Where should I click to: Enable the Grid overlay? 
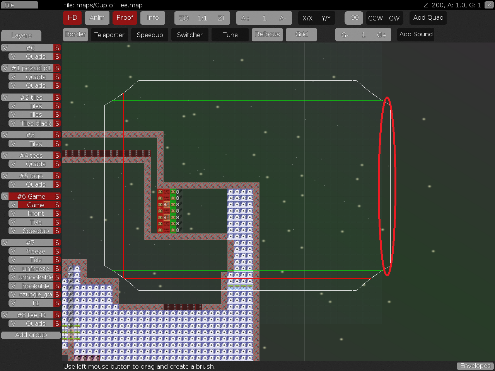[301, 34]
